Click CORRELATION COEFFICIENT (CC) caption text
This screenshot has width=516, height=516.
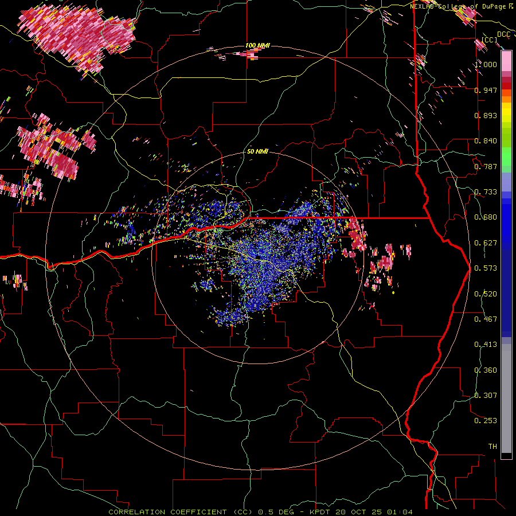point(181,512)
